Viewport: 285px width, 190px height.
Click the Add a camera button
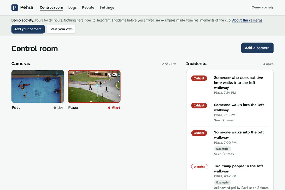[x=257, y=48]
